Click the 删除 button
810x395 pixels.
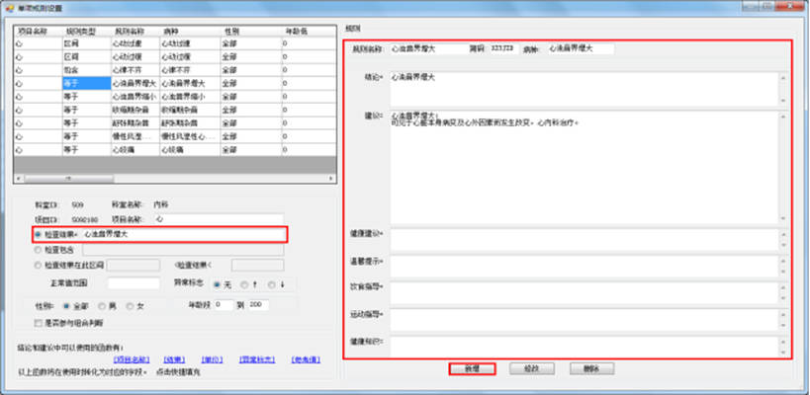pyautogui.click(x=591, y=368)
